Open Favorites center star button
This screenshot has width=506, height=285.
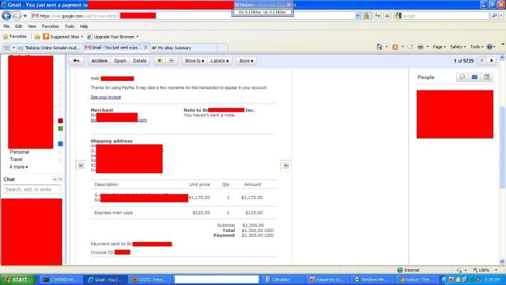15,37
